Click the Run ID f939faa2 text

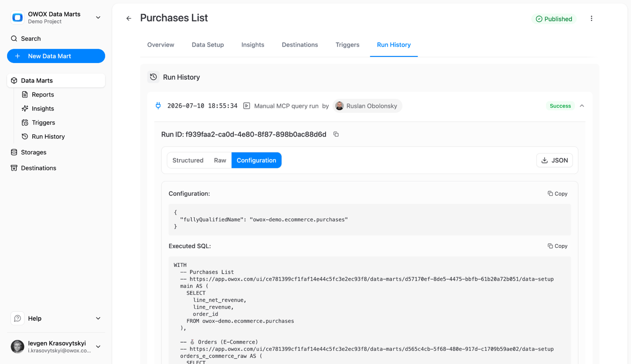click(244, 134)
